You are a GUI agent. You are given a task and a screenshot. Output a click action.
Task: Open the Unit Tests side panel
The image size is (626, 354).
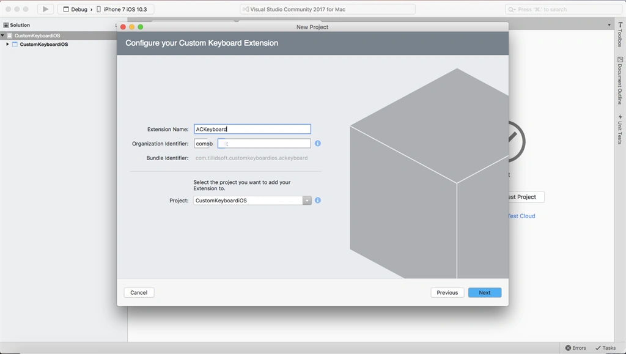(x=620, y=130)
